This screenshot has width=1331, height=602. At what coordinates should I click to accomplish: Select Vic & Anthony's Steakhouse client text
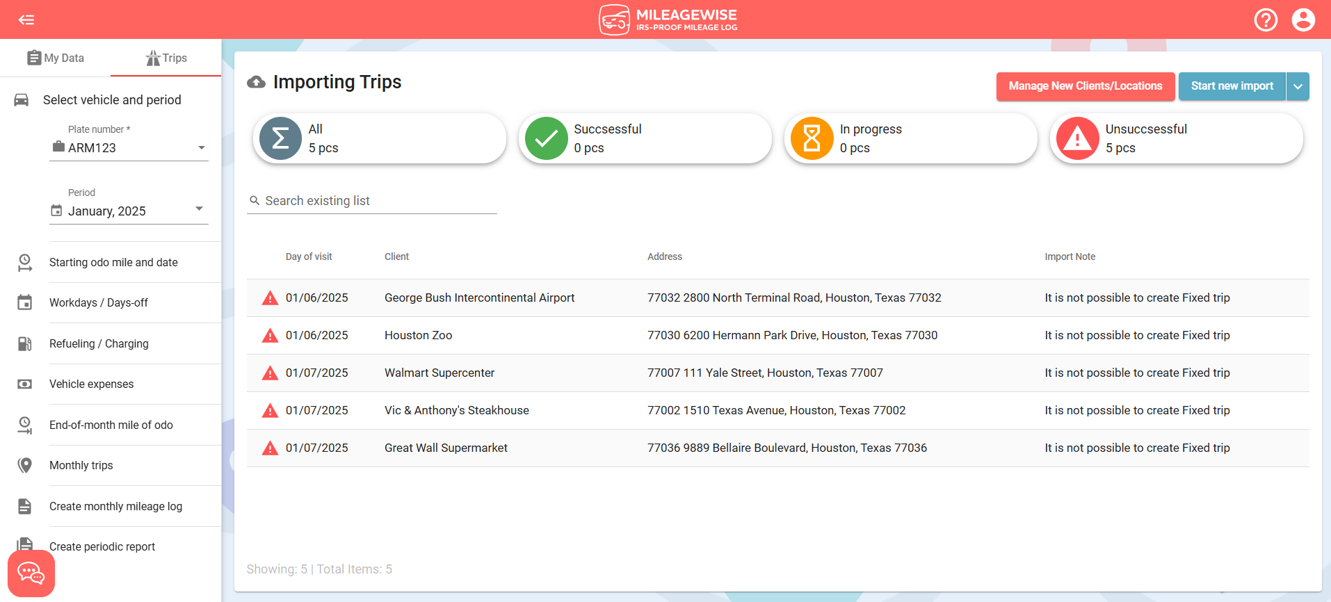point(456,410)
